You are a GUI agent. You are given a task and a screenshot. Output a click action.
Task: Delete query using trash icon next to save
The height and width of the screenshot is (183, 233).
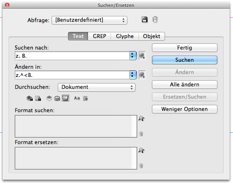tap(155, 20)
